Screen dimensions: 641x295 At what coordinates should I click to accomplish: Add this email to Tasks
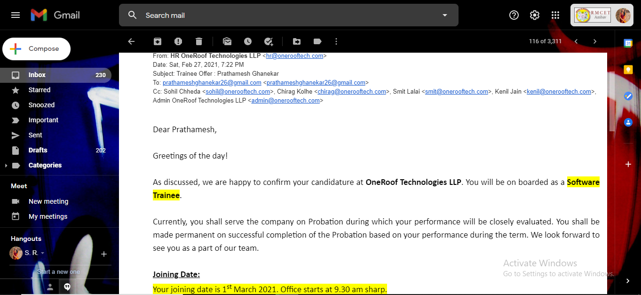click(269, 41)
